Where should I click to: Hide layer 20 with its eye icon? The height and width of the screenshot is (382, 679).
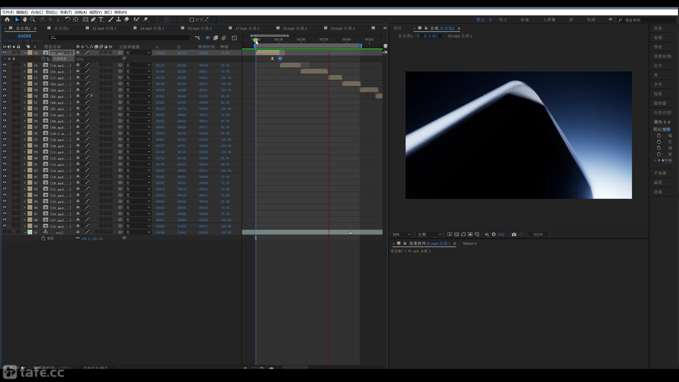pos(5,96)
